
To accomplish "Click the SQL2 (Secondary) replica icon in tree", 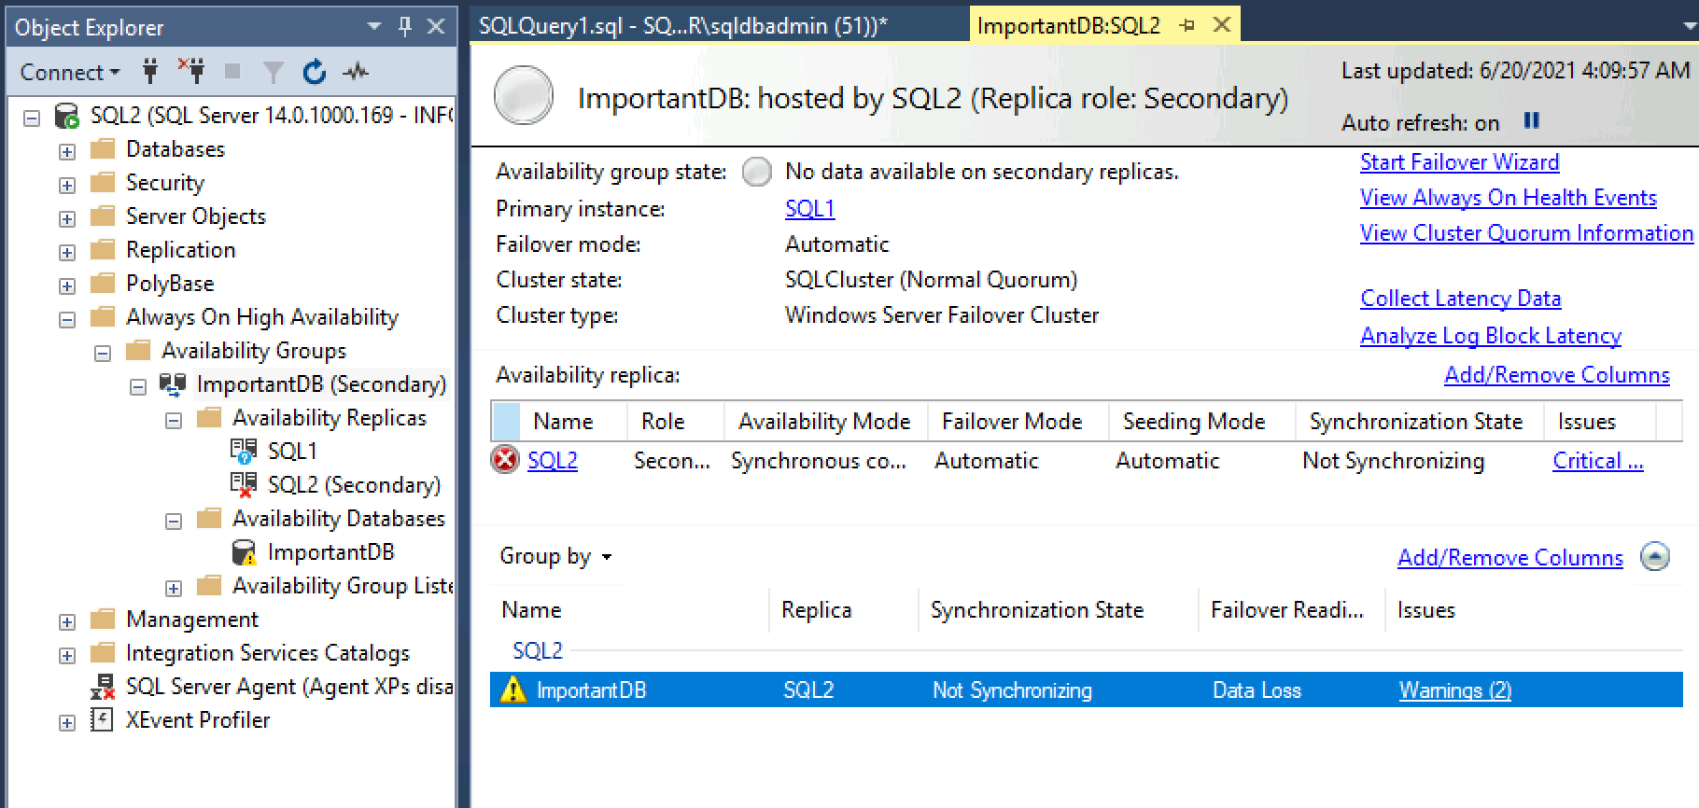I will 244,485.
